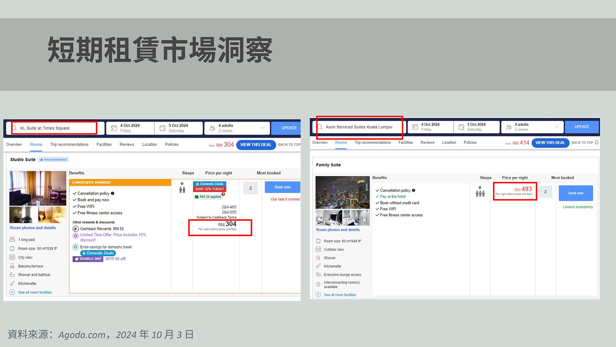Click the RM 304 price per night
Viewport: 616px width, 347px height.
(227, 224)
